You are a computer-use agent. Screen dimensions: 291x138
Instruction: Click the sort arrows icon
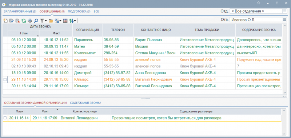click(71, 21)
